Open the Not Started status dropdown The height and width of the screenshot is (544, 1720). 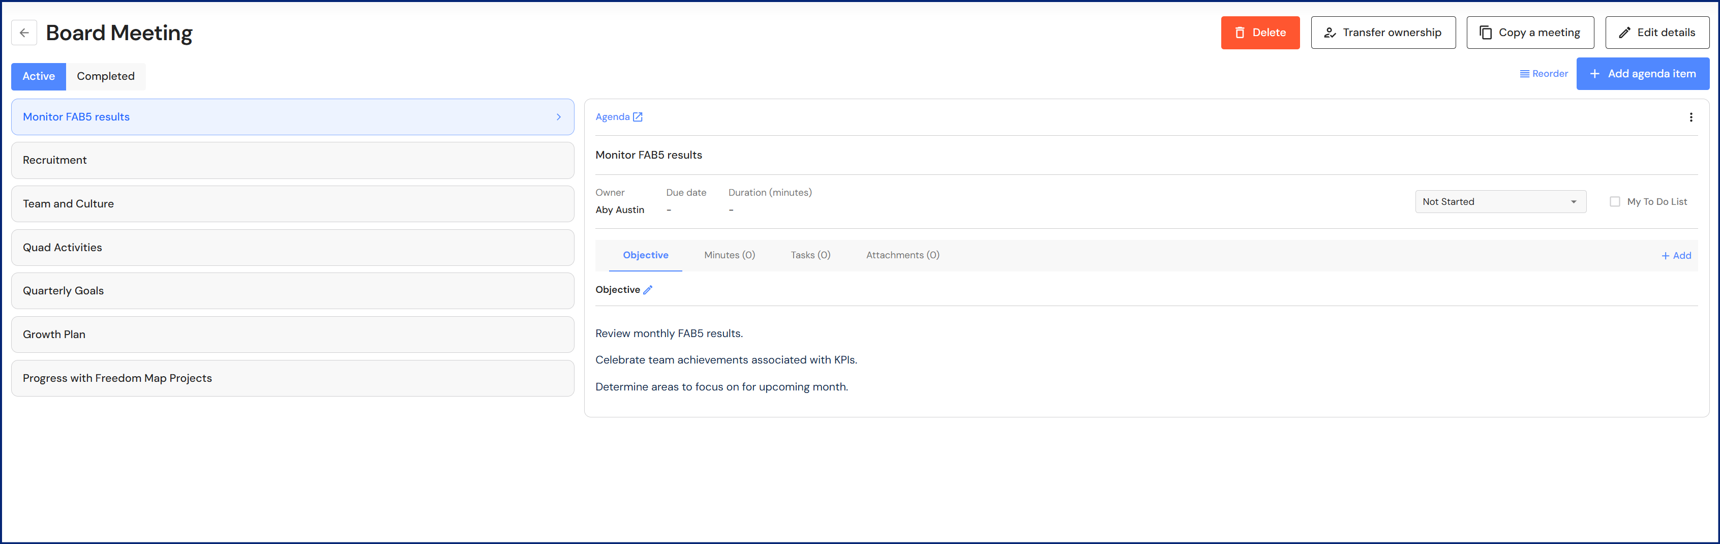click(1500, 201)
